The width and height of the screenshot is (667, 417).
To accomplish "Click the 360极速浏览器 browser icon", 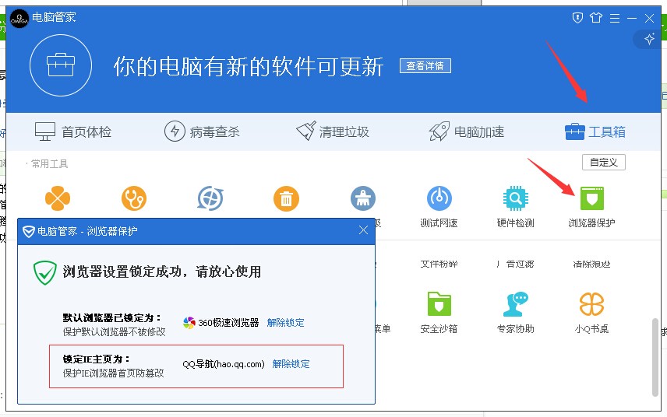I will [189, 323].
